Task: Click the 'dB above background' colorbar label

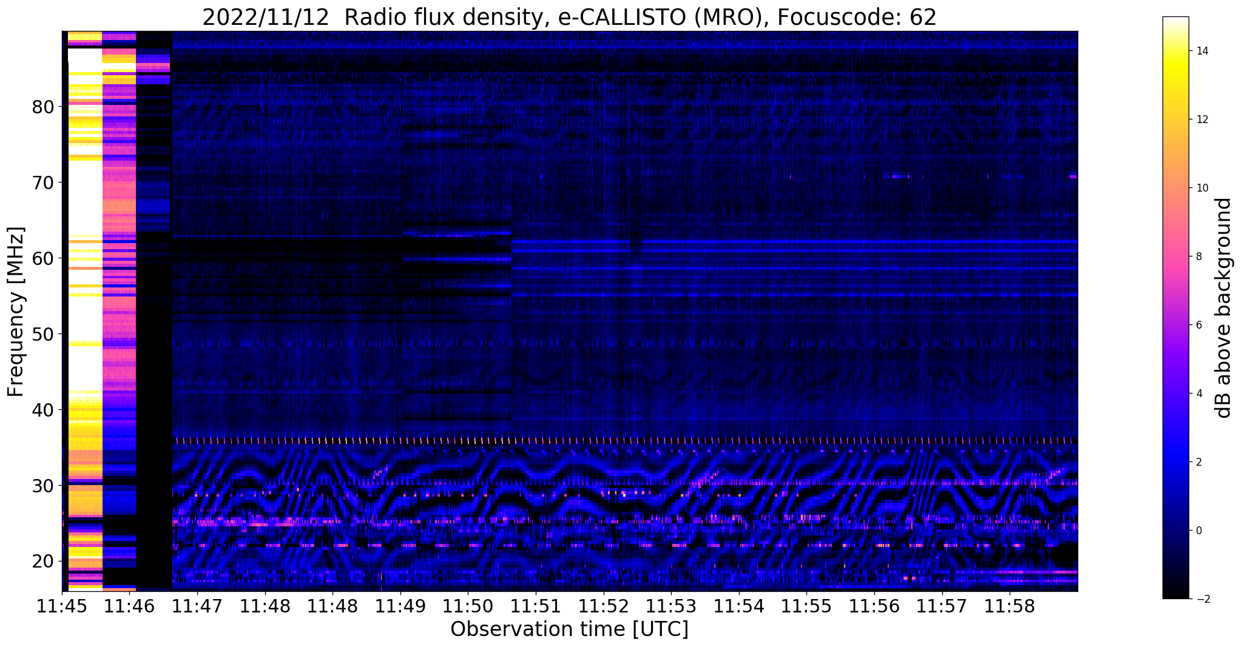Action: (1224, 308)
